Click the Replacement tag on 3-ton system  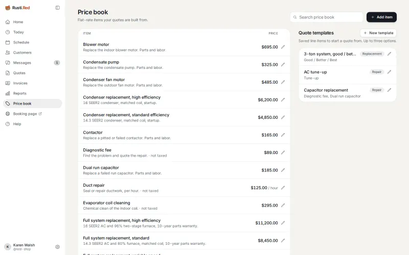point(372,54)
